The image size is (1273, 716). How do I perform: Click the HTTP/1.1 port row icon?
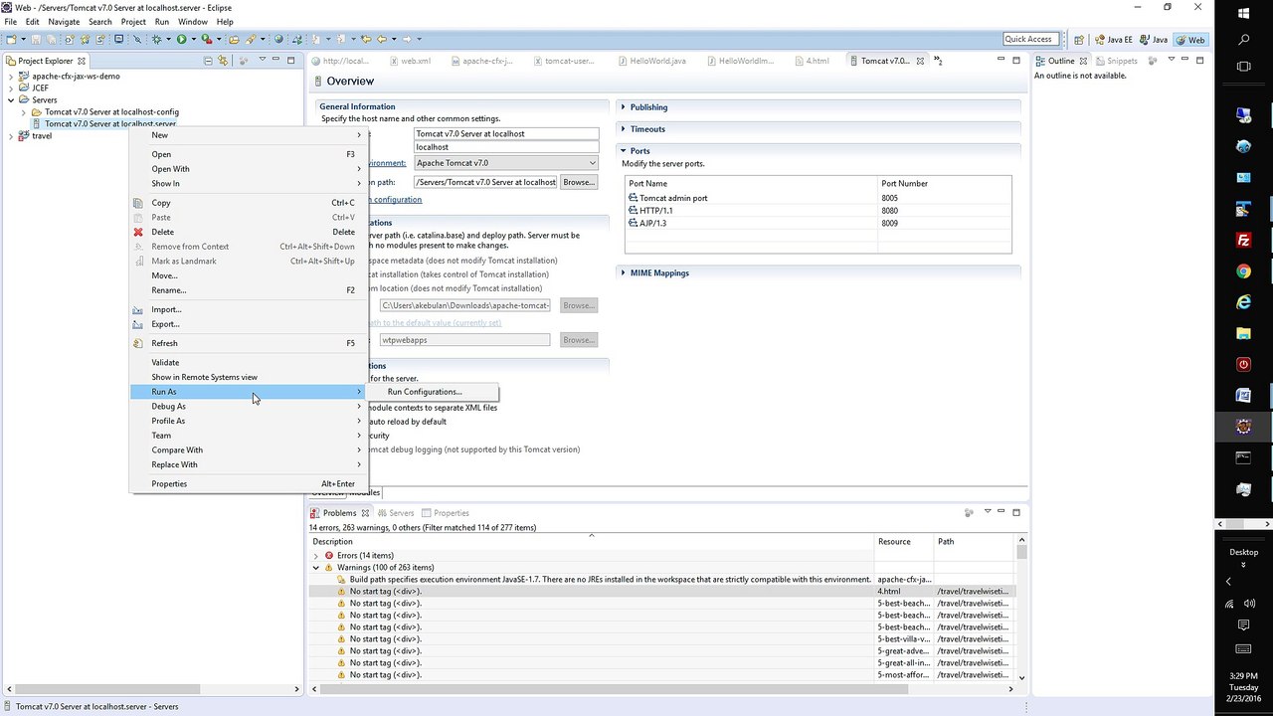click(634, 211)
